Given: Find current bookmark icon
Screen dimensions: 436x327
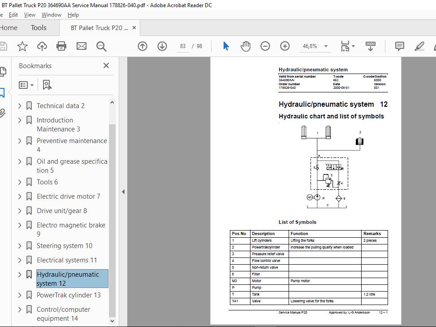Looking at the screenshot, I should (47, 85).
